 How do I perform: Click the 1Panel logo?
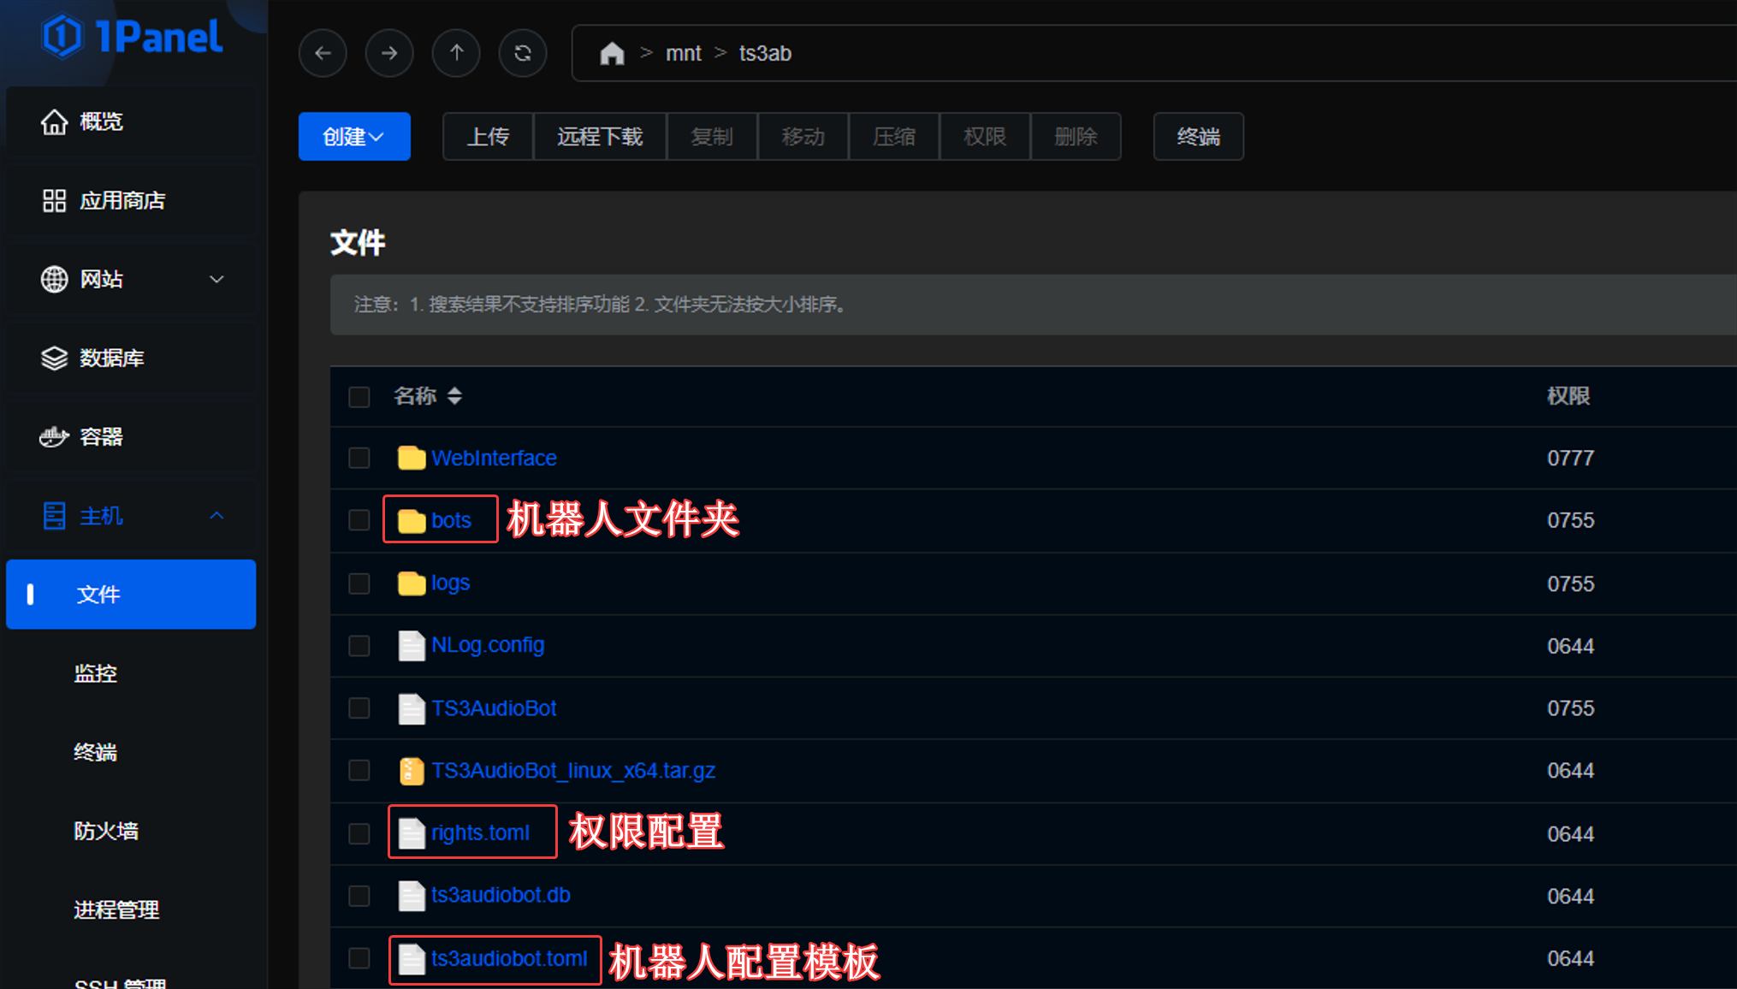point(132,37)
